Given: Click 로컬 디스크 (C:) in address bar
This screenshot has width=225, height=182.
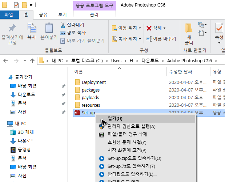Looking at the screenshot, I should [87, 61].
